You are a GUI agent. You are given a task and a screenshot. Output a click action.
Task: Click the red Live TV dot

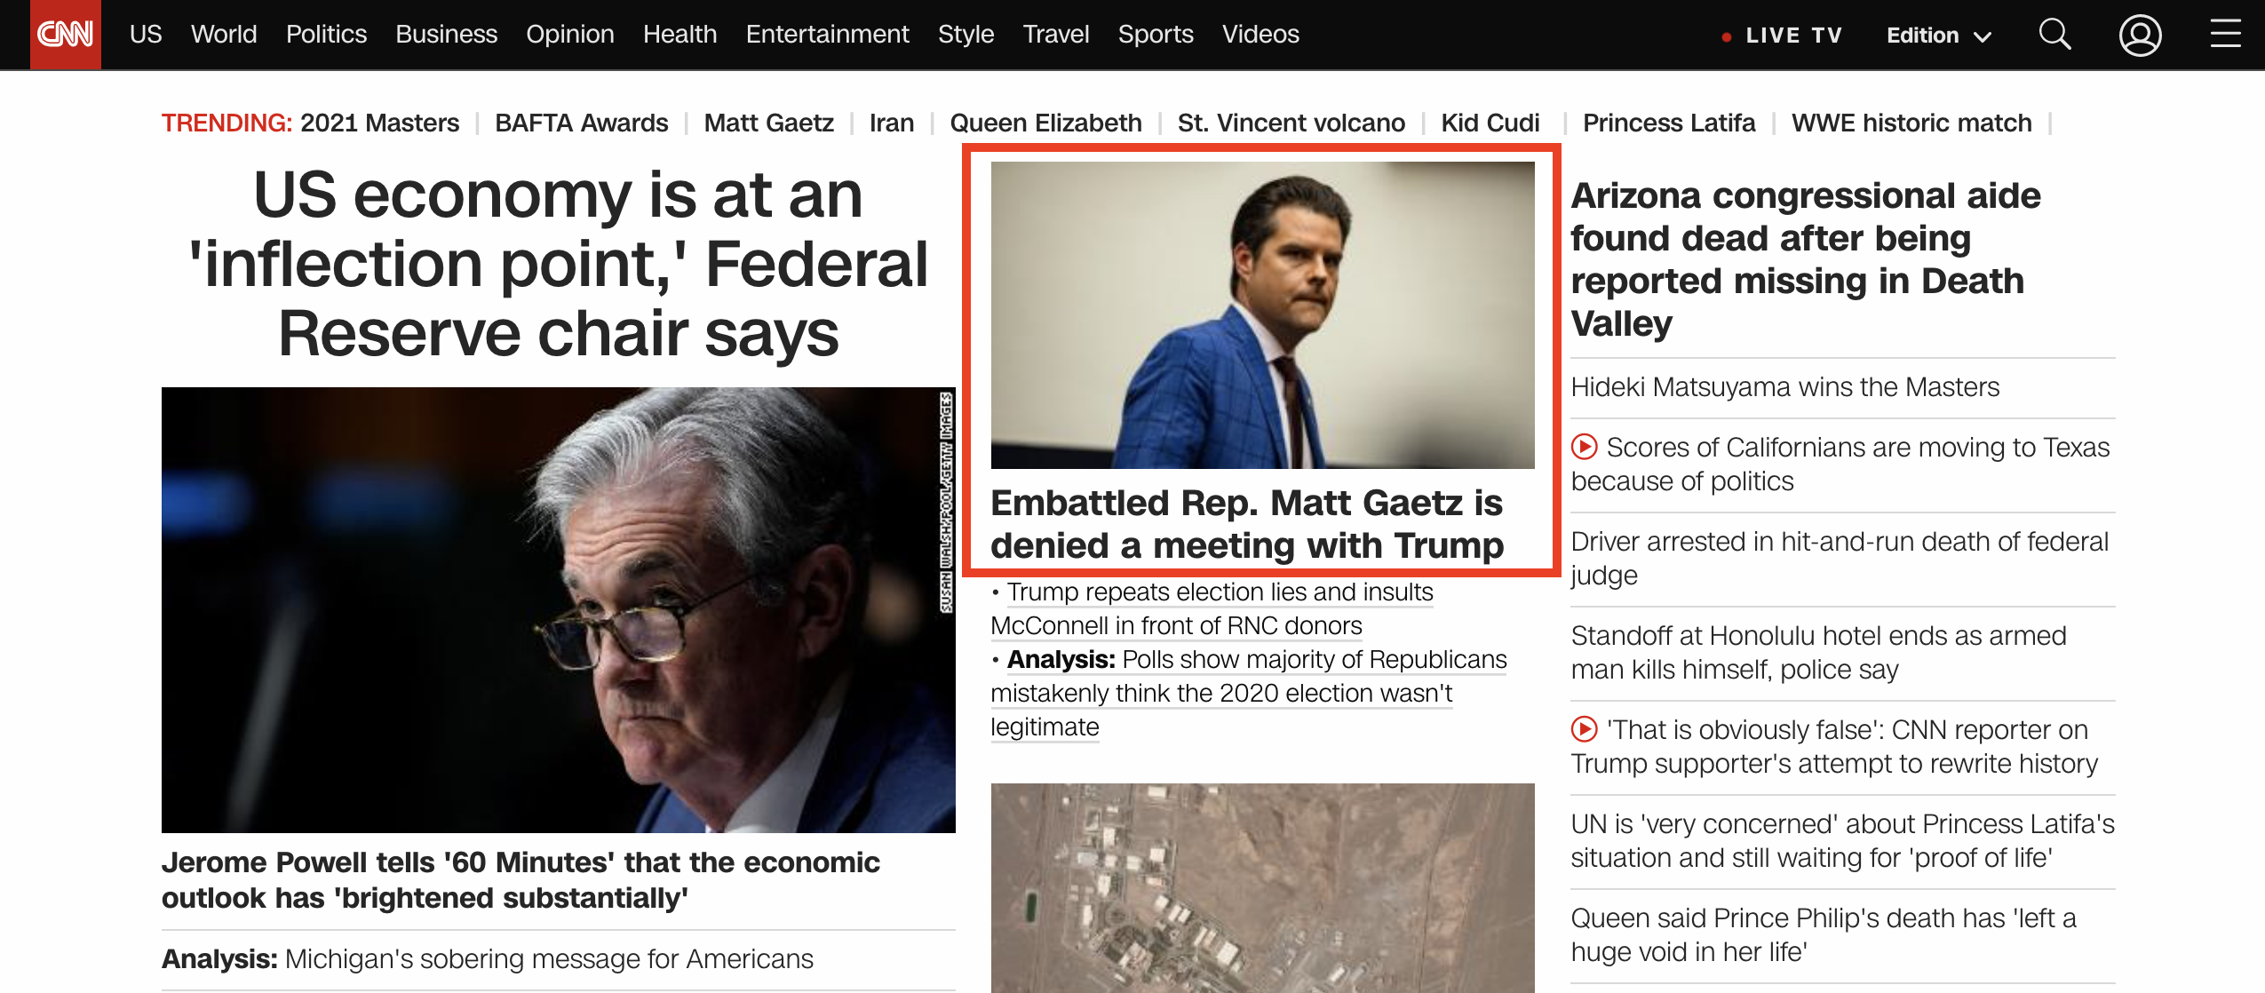(1726, 36)
